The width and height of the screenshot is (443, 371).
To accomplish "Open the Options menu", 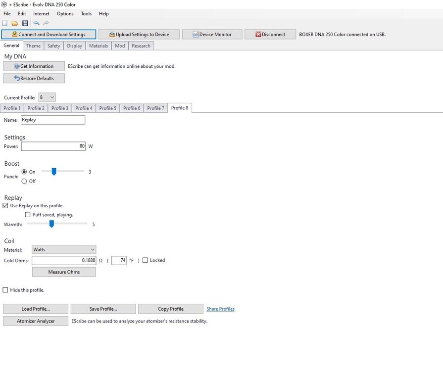I will [x=65, y=13].
